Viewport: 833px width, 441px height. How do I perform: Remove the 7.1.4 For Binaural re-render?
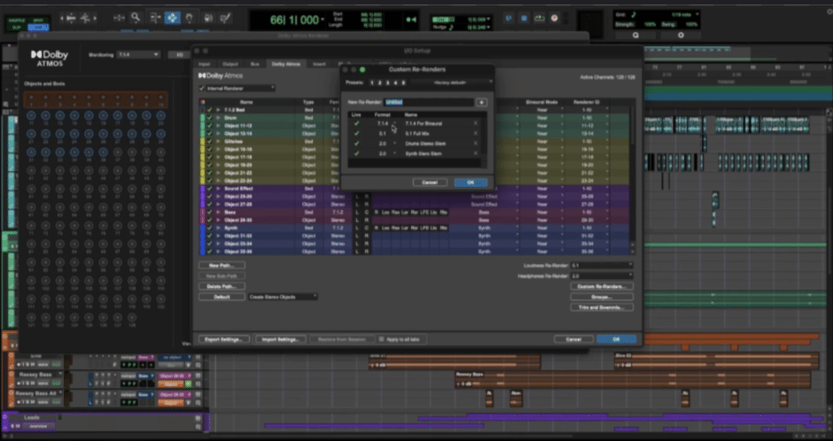[x=476, y=123]
